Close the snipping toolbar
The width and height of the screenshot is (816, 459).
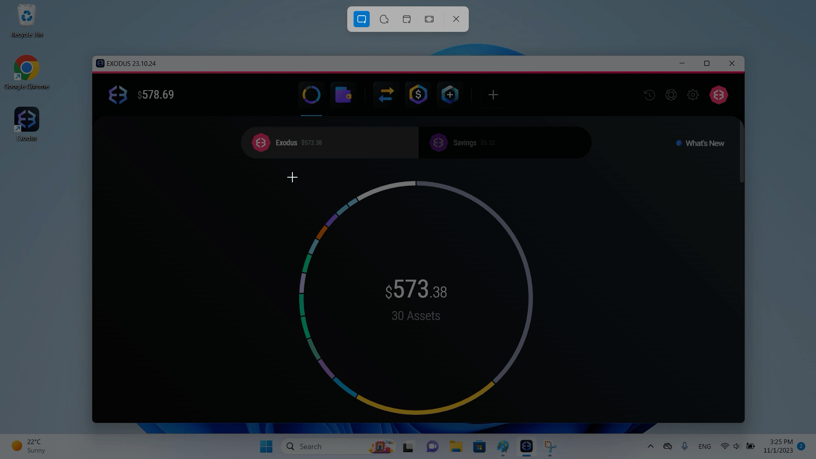[456, 19]
